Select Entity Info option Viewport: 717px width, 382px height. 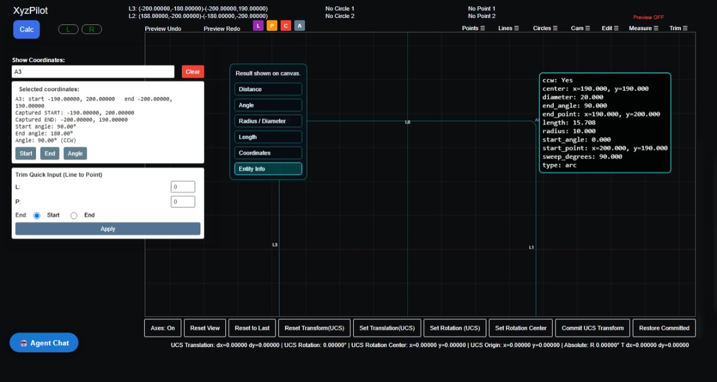268,169
